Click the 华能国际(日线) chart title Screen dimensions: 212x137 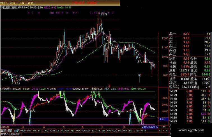point(9,8)
